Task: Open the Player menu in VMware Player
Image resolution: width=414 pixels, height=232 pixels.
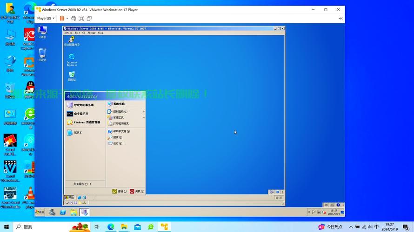Action: coord(46,19)
